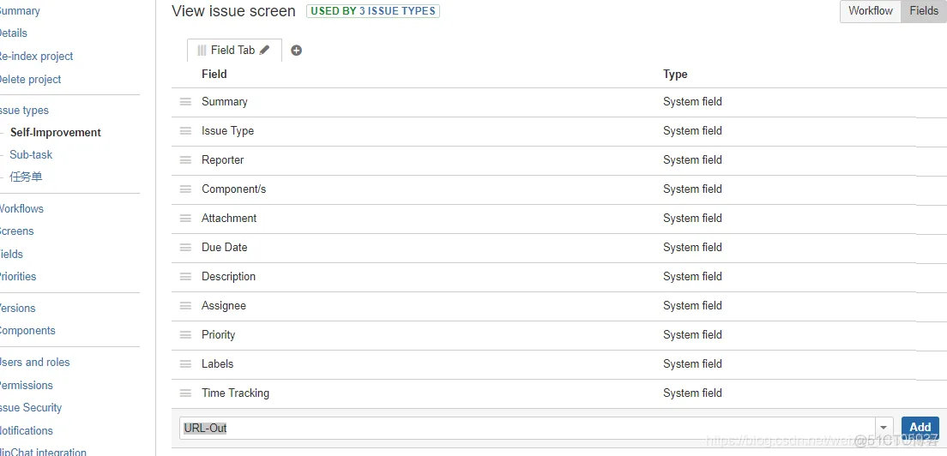
Task: Open Details in the sidebar
Action: point(13,33)
